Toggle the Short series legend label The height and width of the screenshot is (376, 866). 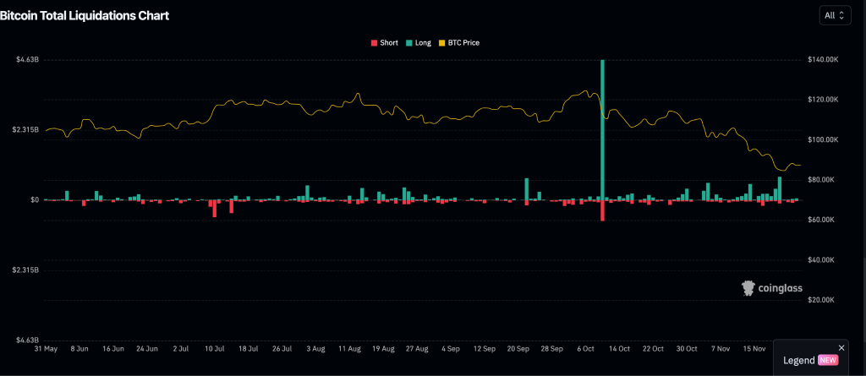(x=389, y=42)
